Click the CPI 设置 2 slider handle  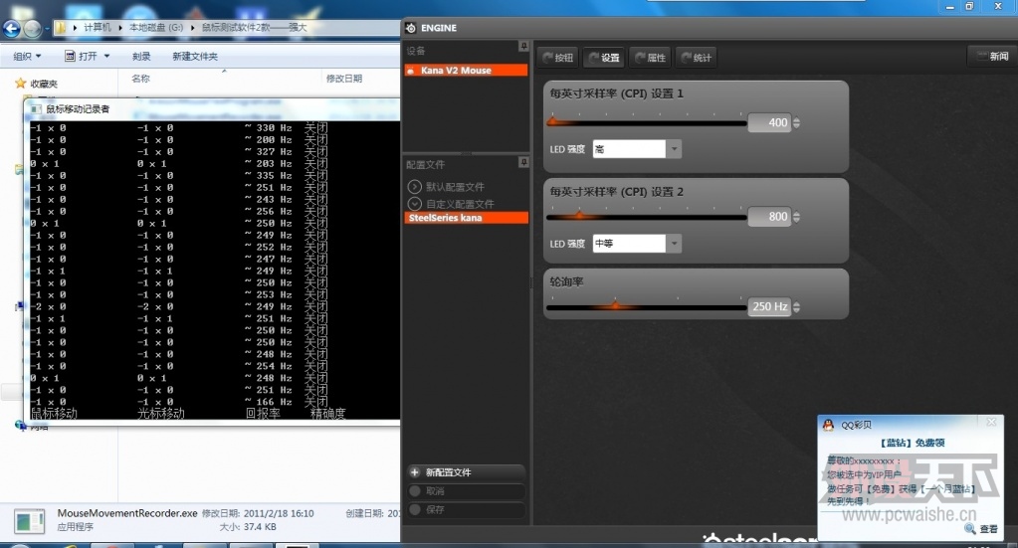click(579, 215)
